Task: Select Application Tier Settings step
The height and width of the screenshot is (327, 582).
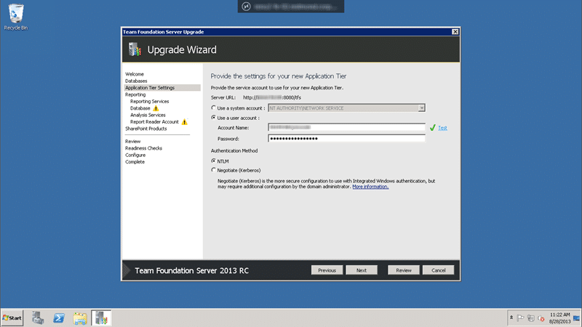Action: (x=162, y=88)
